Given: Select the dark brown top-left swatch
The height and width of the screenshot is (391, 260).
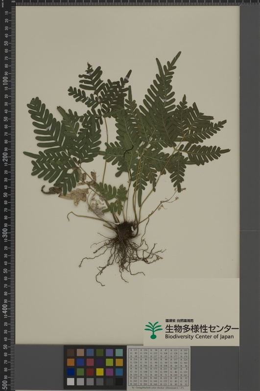Looking at the screenshot, I should pos(71,352).
